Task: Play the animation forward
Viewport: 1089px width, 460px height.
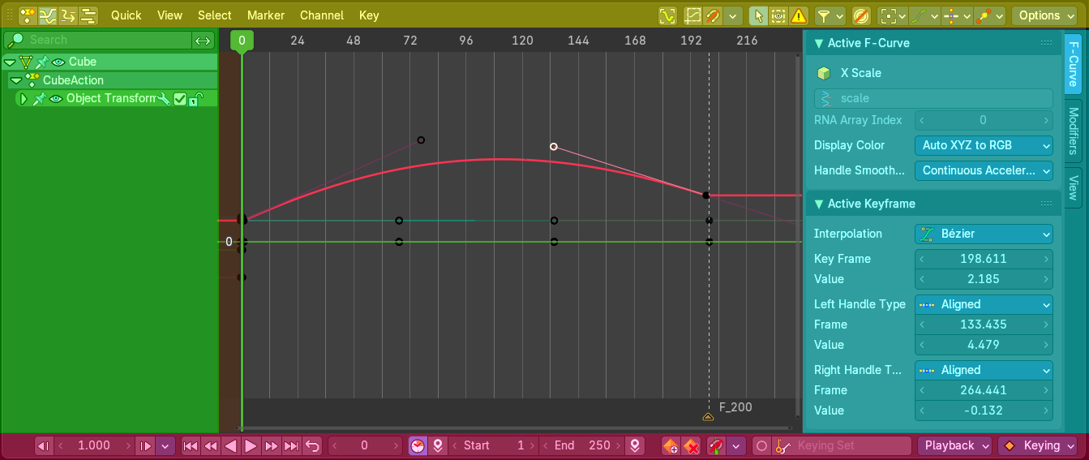Action: pos(251,445)
